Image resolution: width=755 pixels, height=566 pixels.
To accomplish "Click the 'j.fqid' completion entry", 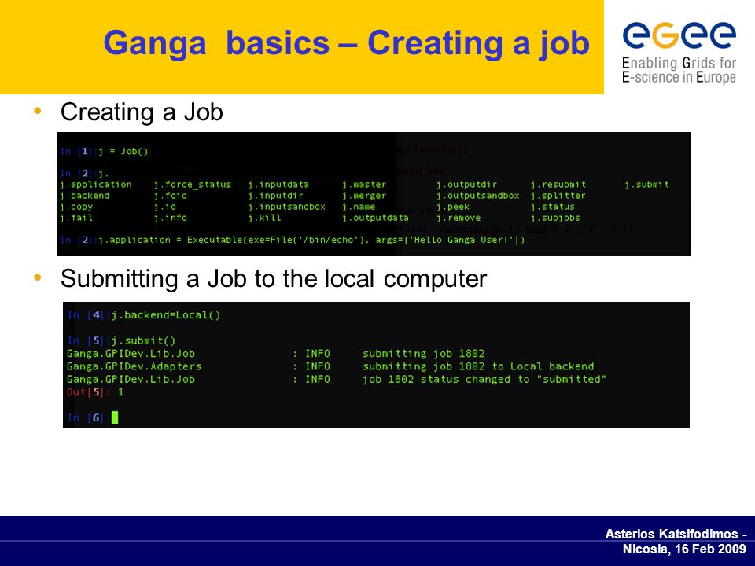I will coord(171,196).
